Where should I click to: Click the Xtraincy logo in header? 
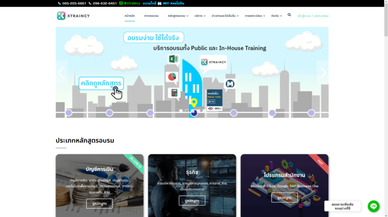coord(73,16)
